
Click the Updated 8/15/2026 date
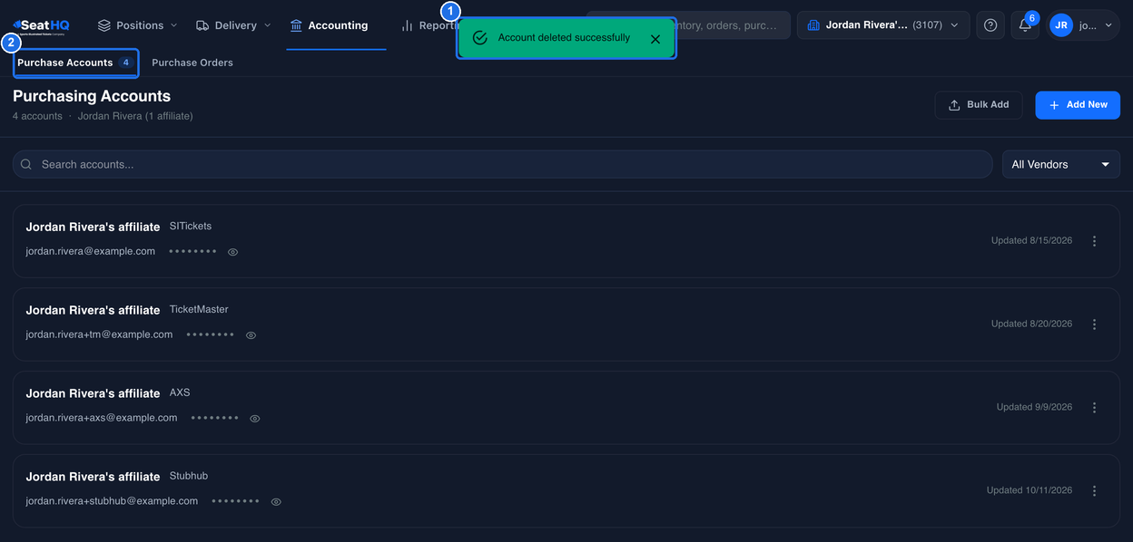[1031, 241]
